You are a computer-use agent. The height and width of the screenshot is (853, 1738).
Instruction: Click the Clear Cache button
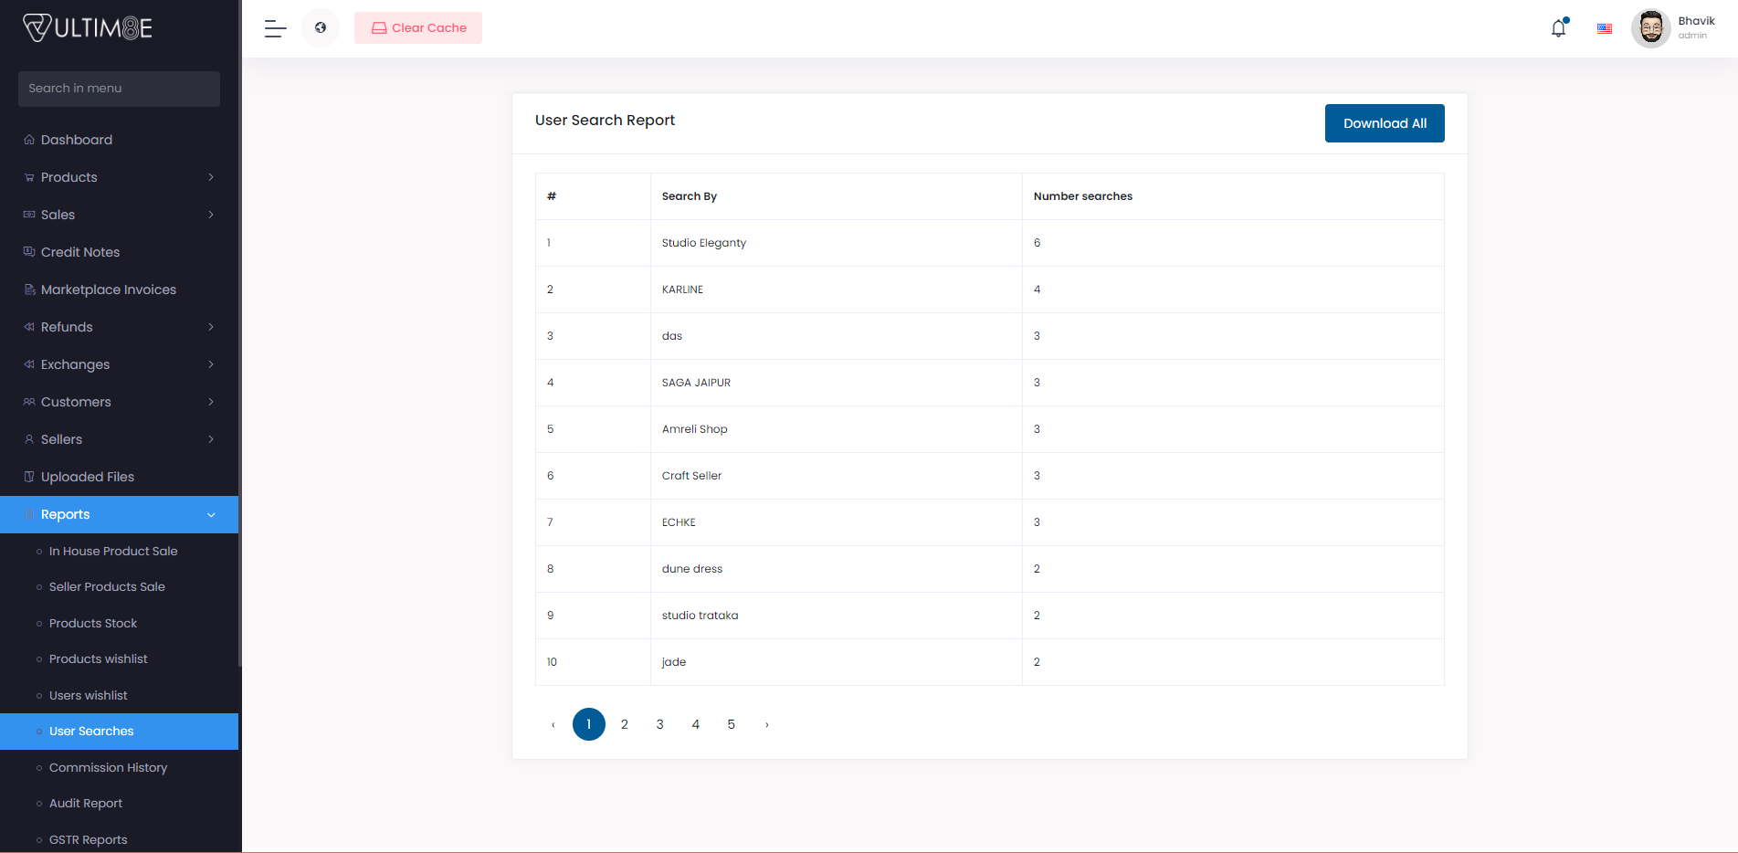[417, 27]
